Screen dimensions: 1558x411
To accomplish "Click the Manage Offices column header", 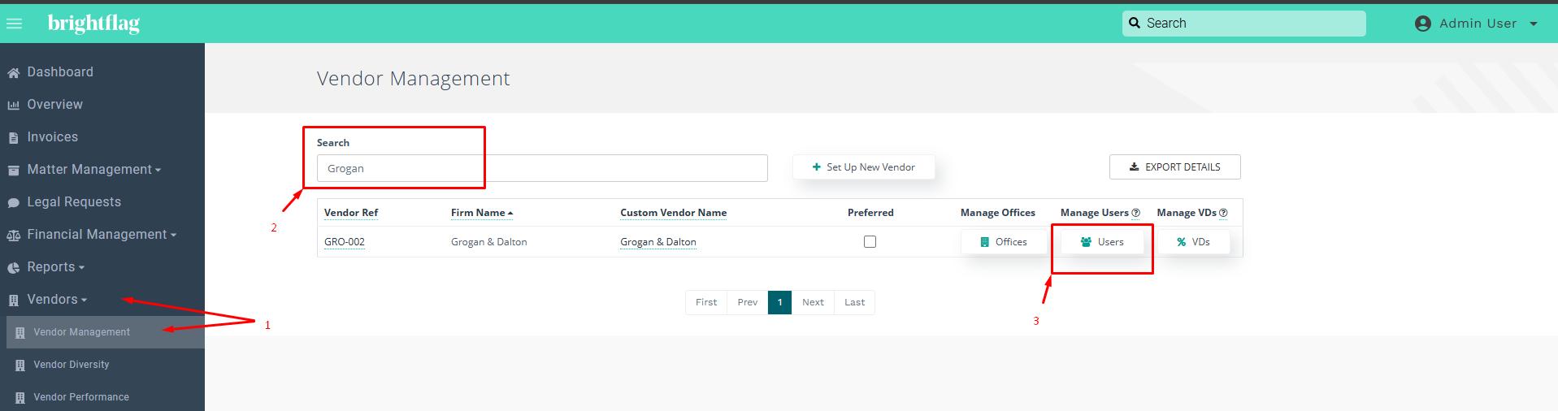I will click(x=998, y=213).
